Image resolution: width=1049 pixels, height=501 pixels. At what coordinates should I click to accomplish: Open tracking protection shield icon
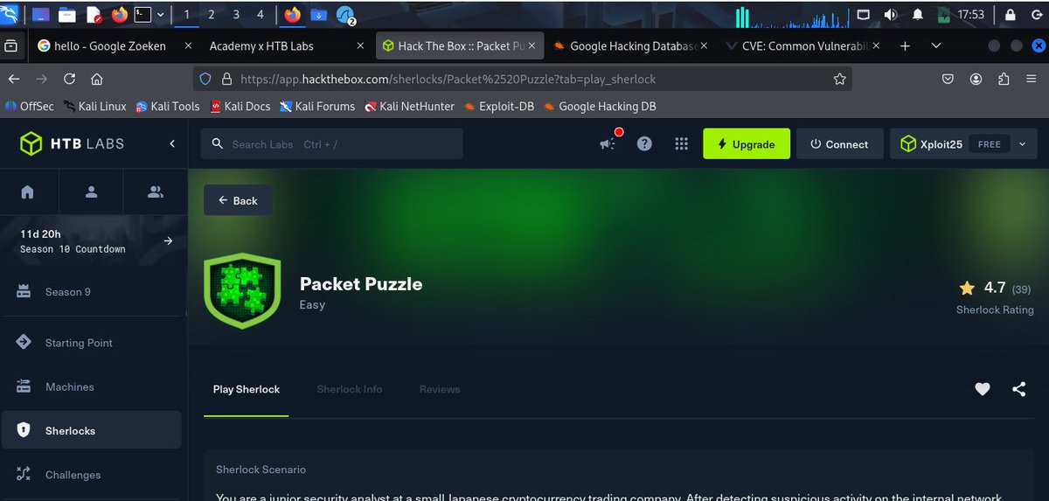point(205,79)
